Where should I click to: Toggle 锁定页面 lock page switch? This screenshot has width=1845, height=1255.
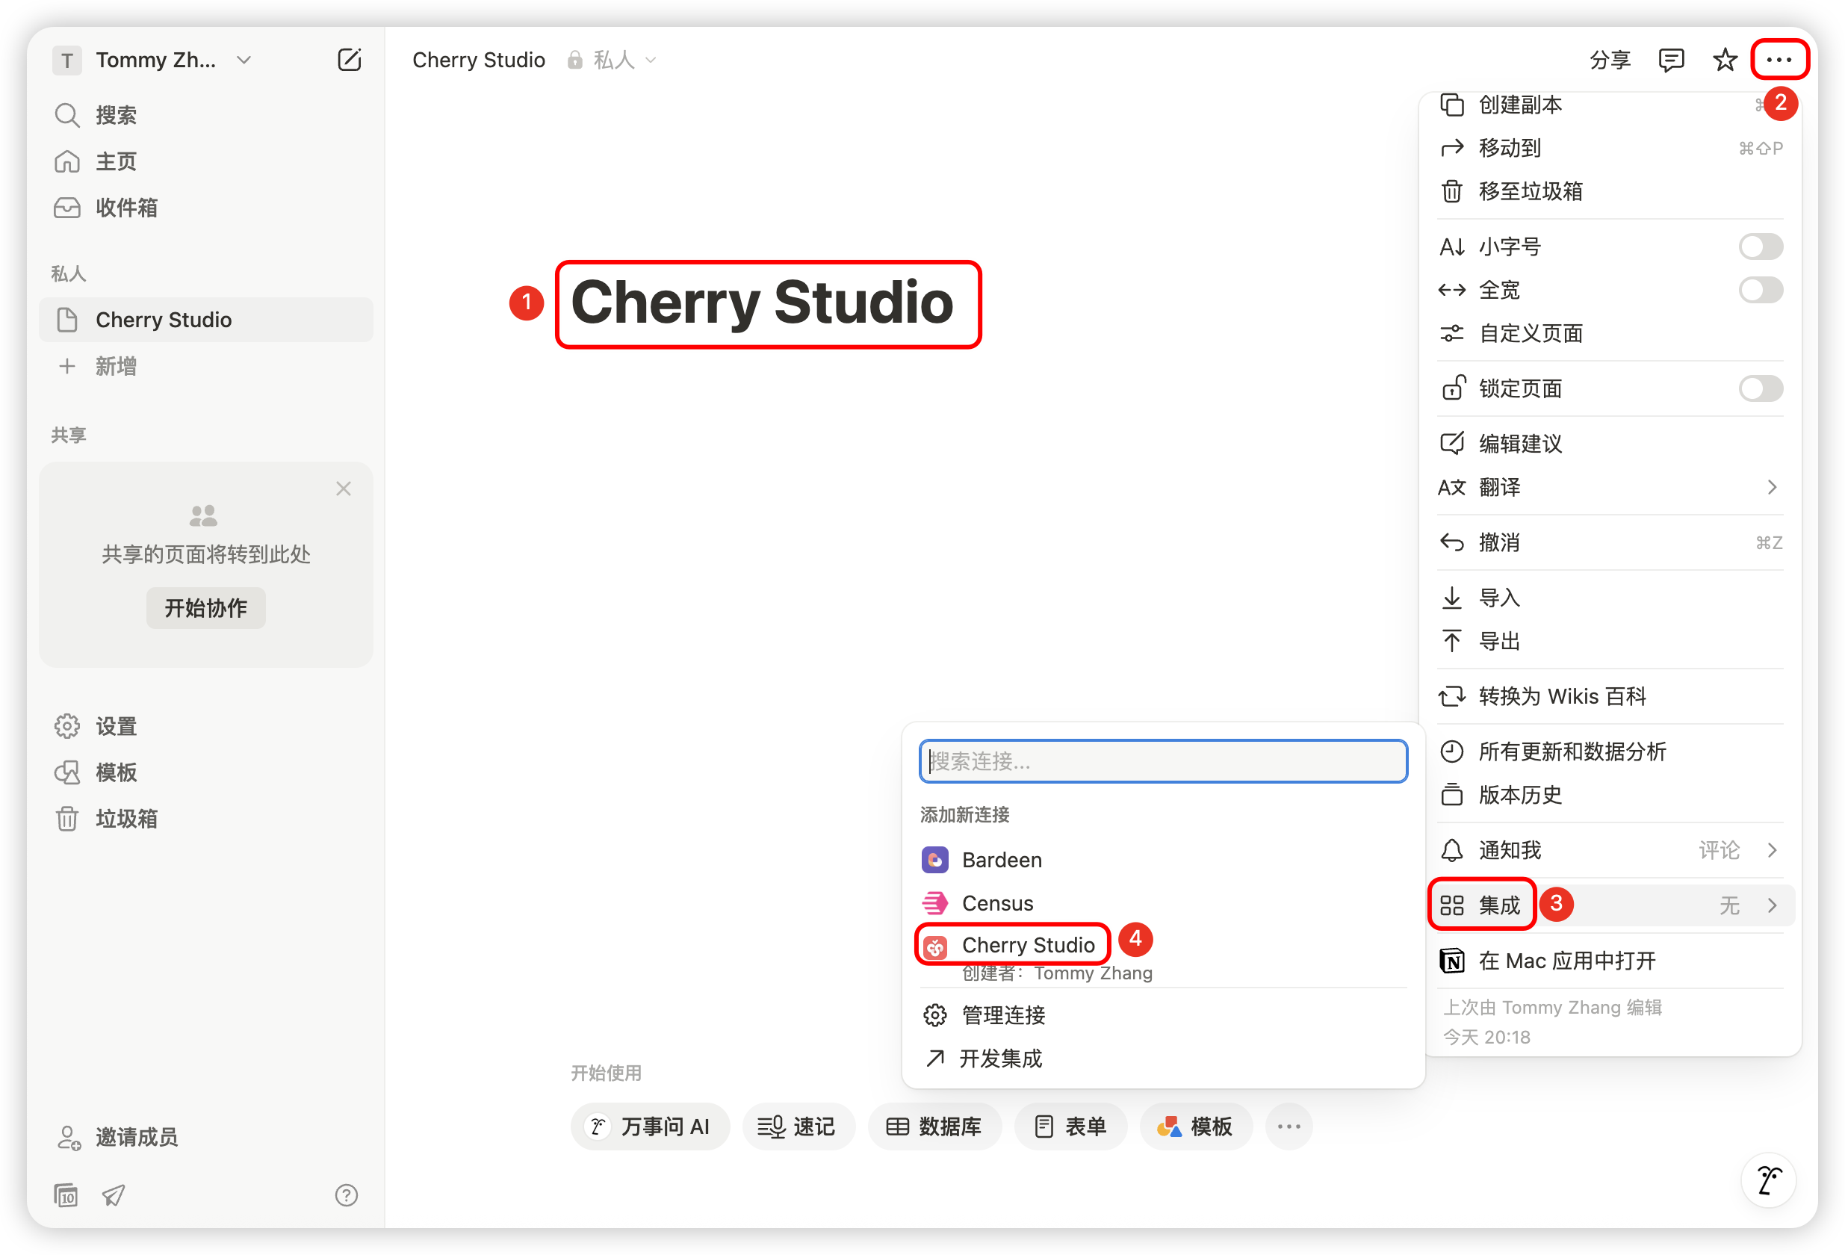(x=1760, y=389)
